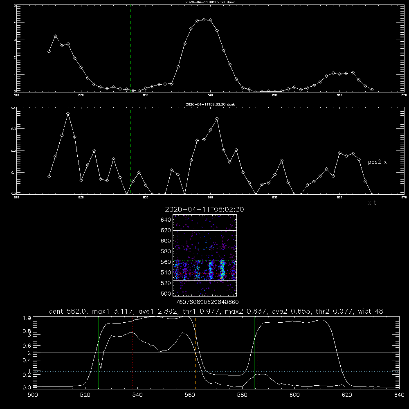Click 'ave2 0.655' in the statistics line
The width and height of the screenshot is (409, 409).
pyautogui.click(x=291, y=311)
